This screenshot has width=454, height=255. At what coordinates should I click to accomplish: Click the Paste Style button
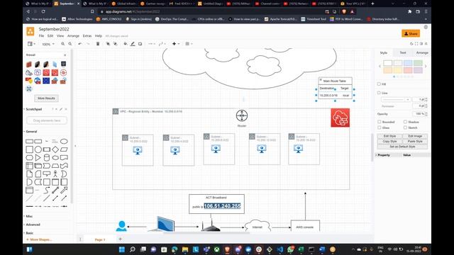pyautogui.click(x=415, y=142)
